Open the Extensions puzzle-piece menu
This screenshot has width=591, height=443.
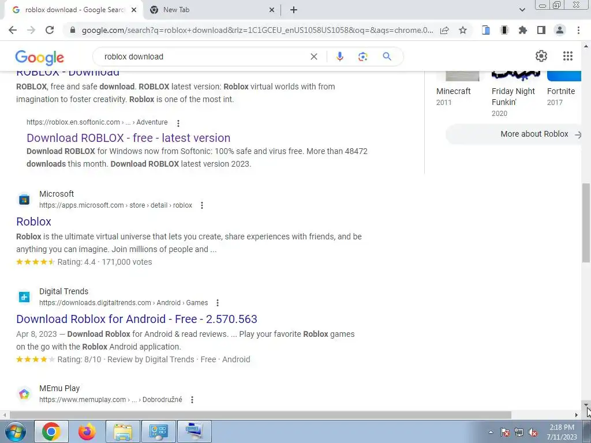pos(523,30)
